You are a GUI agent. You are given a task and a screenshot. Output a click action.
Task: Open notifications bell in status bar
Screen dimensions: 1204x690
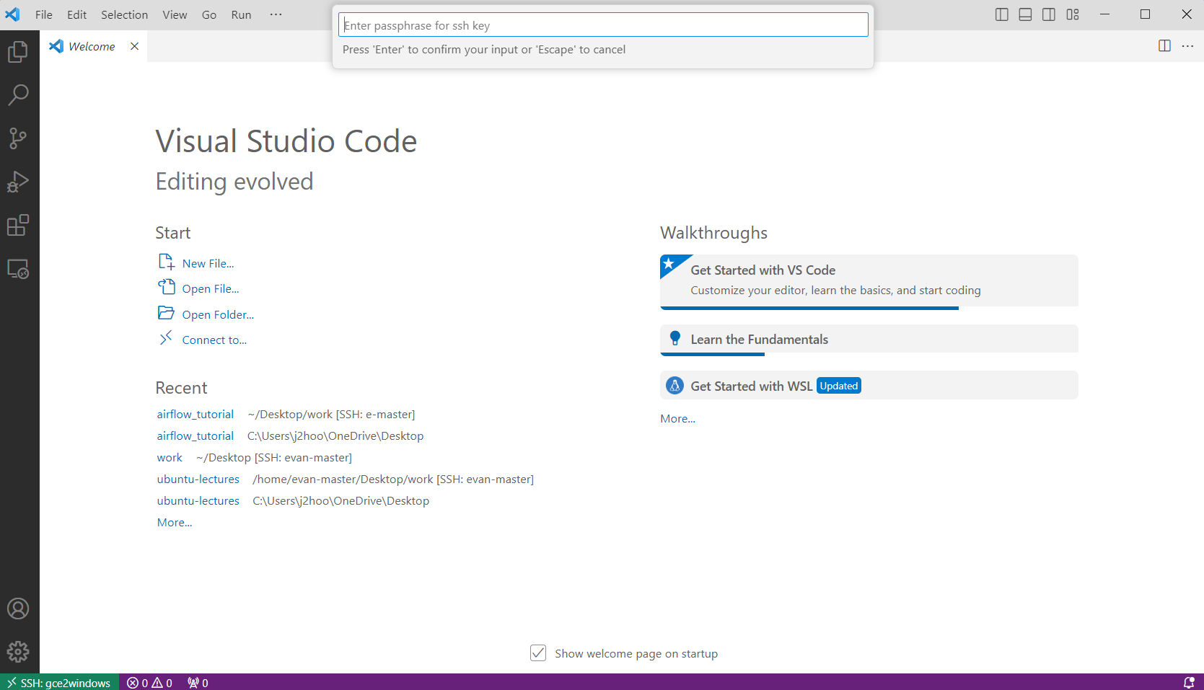[1188, 682]
